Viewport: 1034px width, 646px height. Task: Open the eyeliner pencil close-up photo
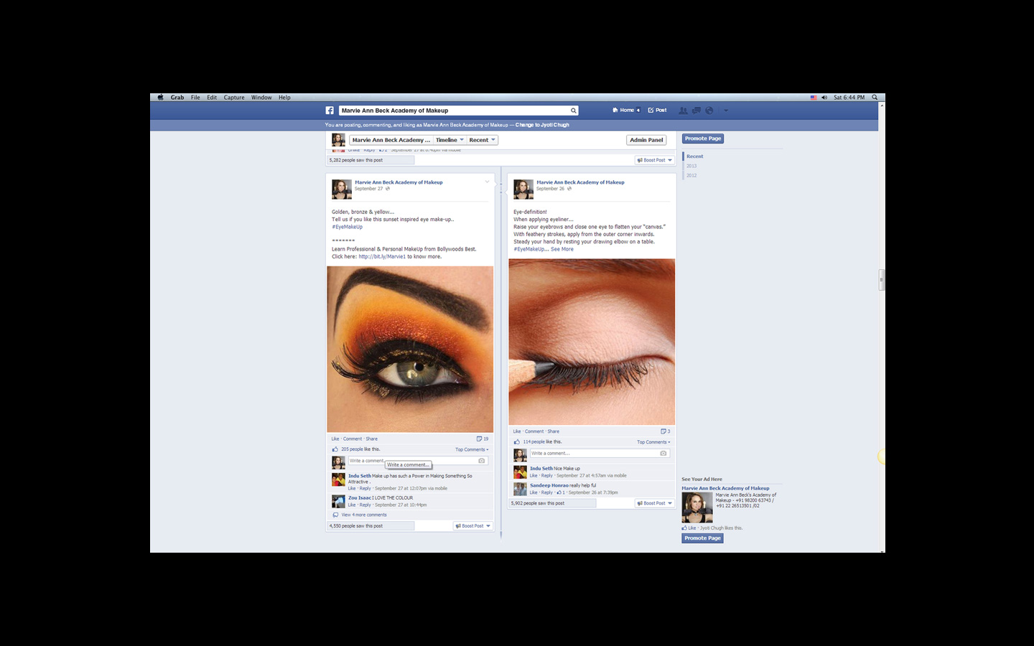coord(592,342)
